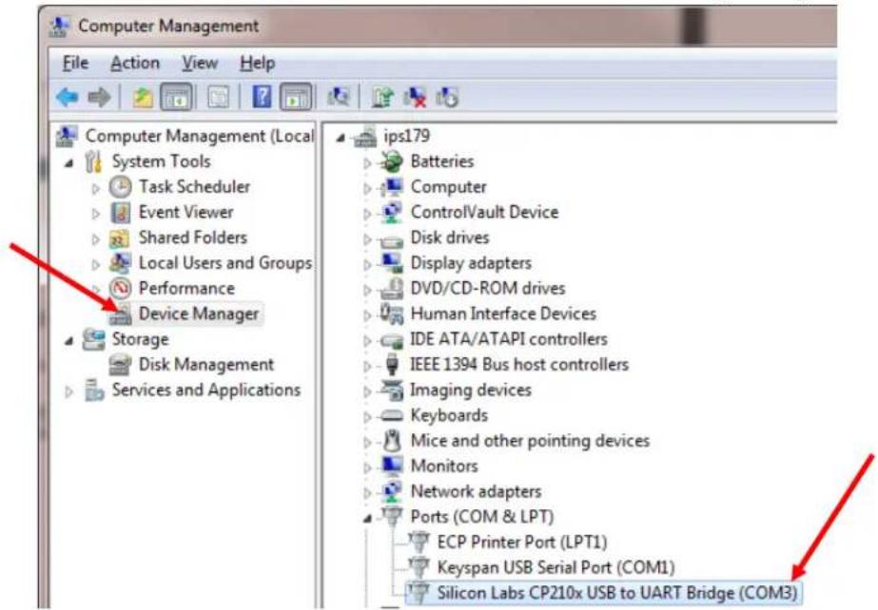This screenshot has height=610, width=878.
Task: Collapse the System Tools node
Action: [x=68, y=163]
